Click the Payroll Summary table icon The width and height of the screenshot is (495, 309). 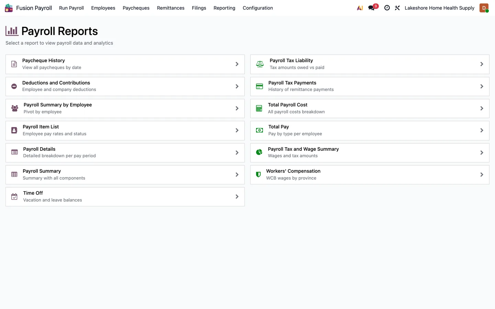(x=14, y=174)
